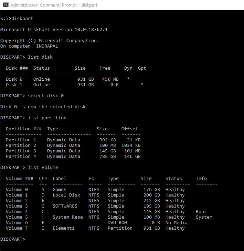
Task: Click the 'list volume' command line
Action: 29,168
